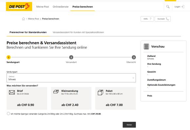The image size is (190, 130).
Task: Go to the home breadcrumb icon
Action: [x=23, y=19]
